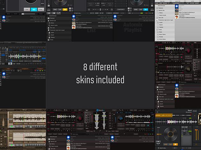Click the Search song field in the top-center skin
The image size is (201, 150).
(x=81, y=13)
